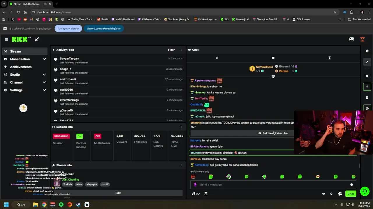The height and width of the screenshot is (209, 373).
Task: Open the MOD icon in the top bar
Action: (x=351, y=39)
